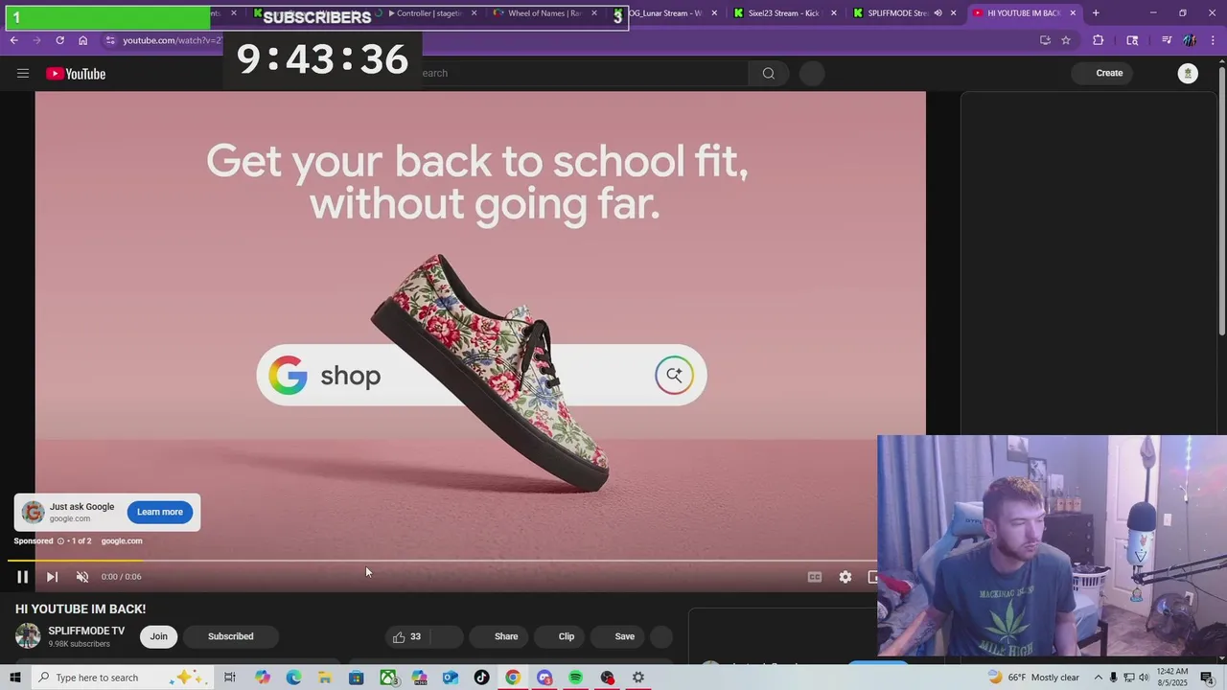Viewport: 1227px width, 690px height.
Task: Open the Xbox app from the taskbar
Action: coord(388,678)
